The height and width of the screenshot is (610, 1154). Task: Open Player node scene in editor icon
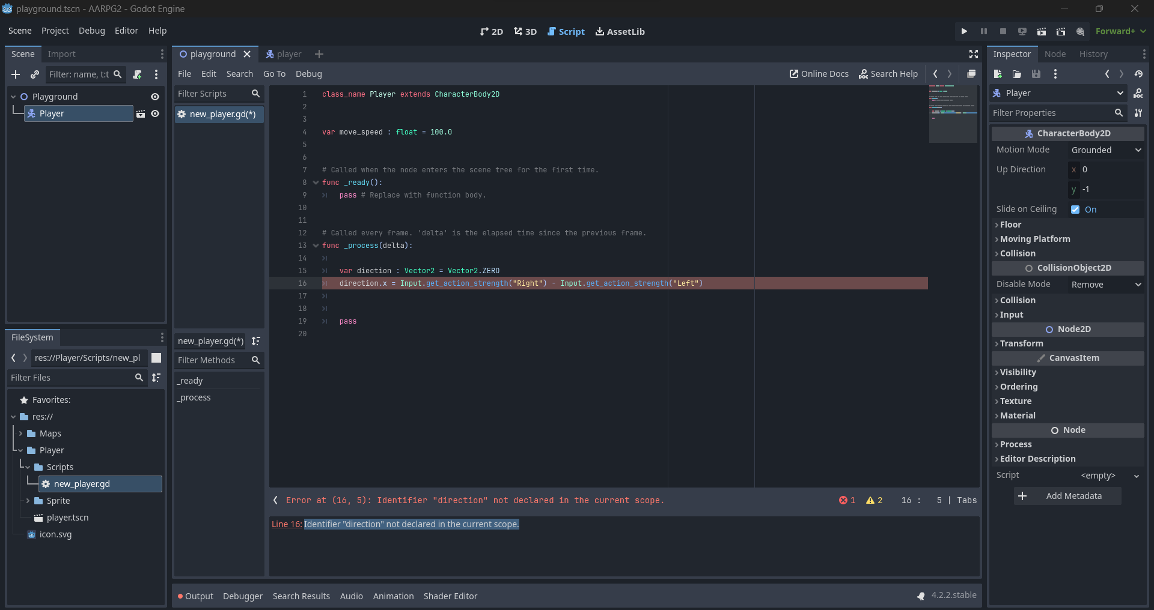pos(141,113)
